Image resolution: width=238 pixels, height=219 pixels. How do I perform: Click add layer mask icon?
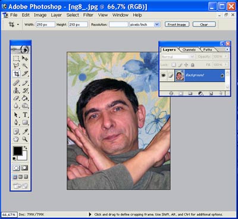[x=181, y=93]
